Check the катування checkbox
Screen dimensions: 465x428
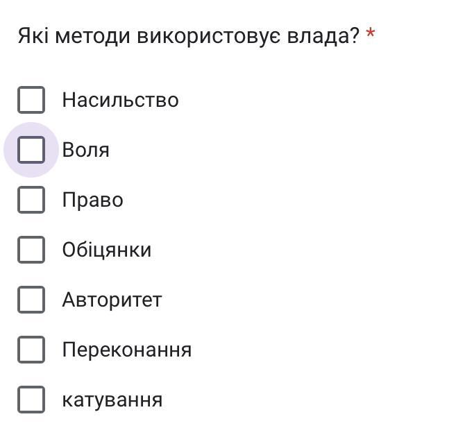(31, 400)
